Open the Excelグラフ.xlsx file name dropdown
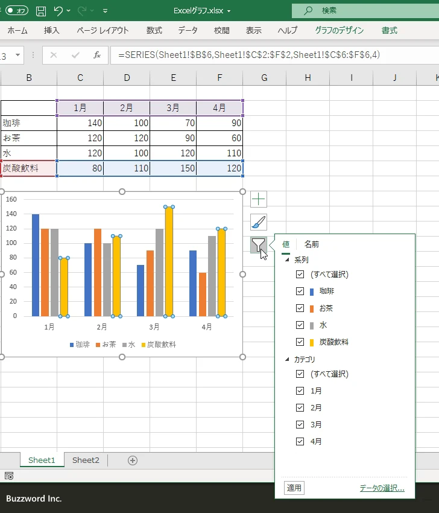The height and width of the screenshot is (513, 439). [229, 11]
